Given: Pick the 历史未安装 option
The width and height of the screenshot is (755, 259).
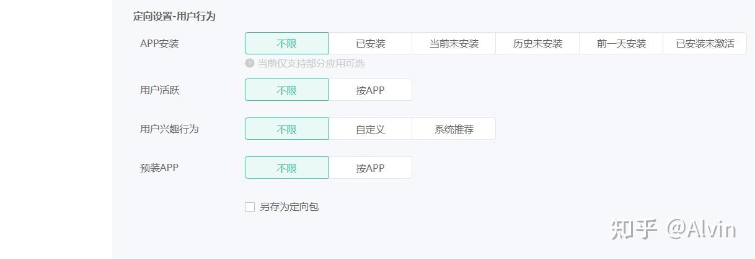Looking at the screenshot, I should tap(537, 43).
